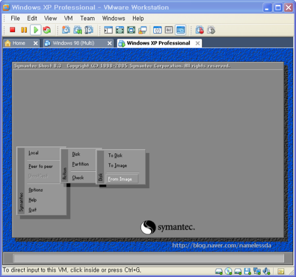
Task: Click the multi-window warning display icon
Action: click(143, 30)
